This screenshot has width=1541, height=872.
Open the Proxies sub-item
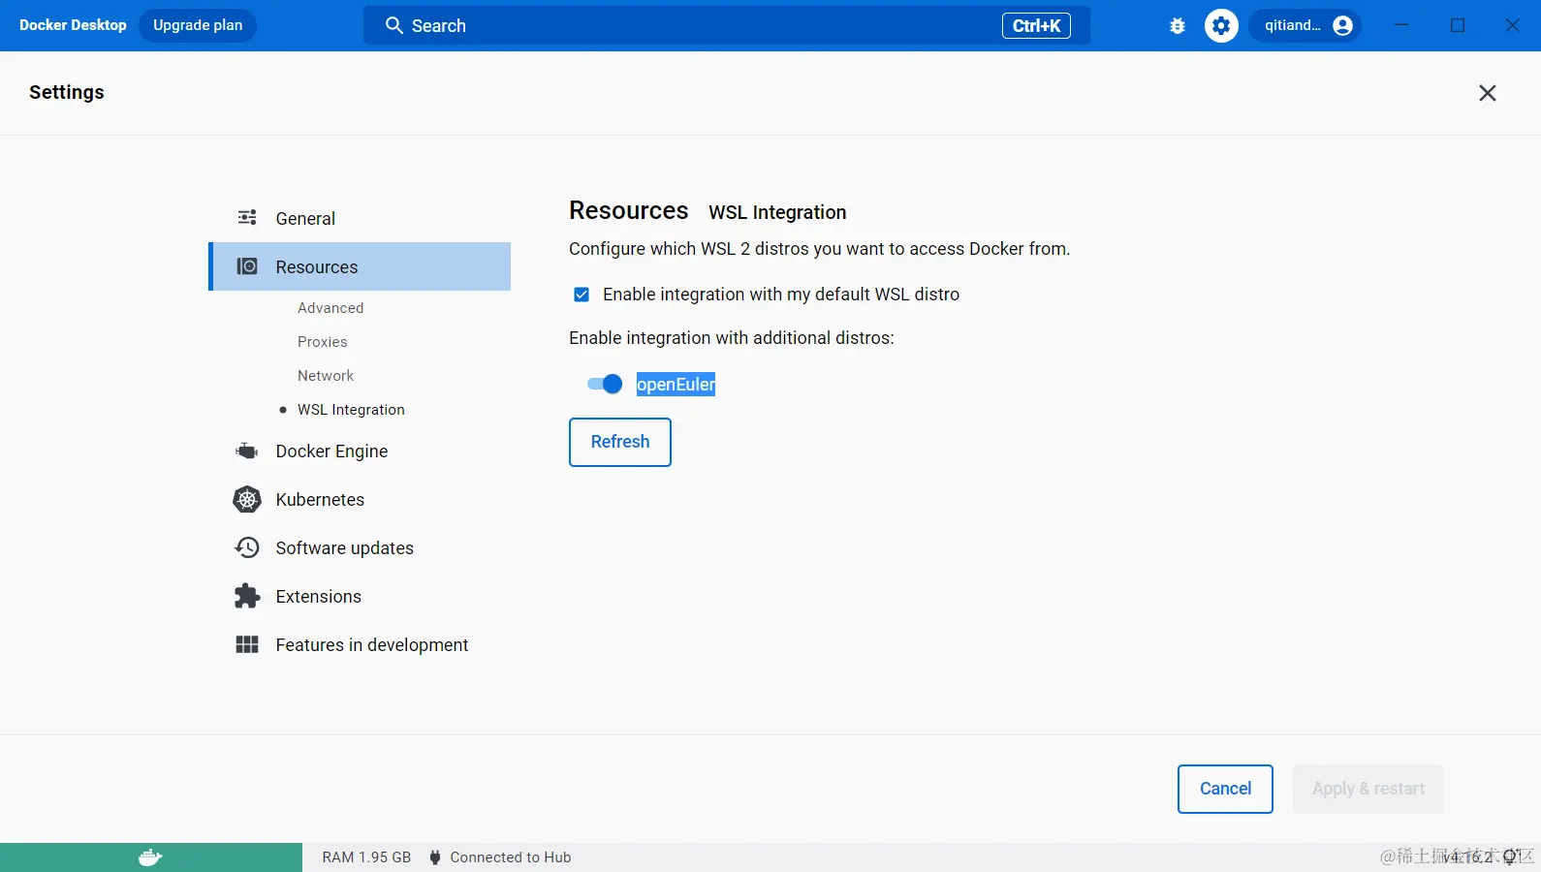coord(323,342)
